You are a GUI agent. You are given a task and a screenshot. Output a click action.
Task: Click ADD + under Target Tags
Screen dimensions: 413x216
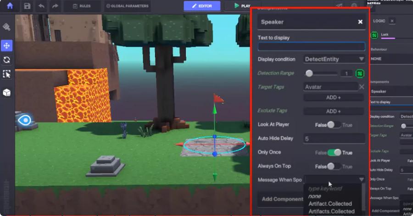click(333, 97)
